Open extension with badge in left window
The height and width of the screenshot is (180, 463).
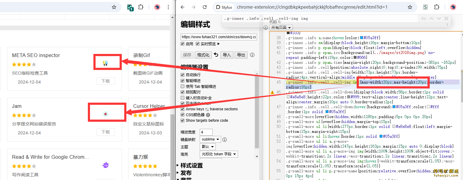[130, 7]
